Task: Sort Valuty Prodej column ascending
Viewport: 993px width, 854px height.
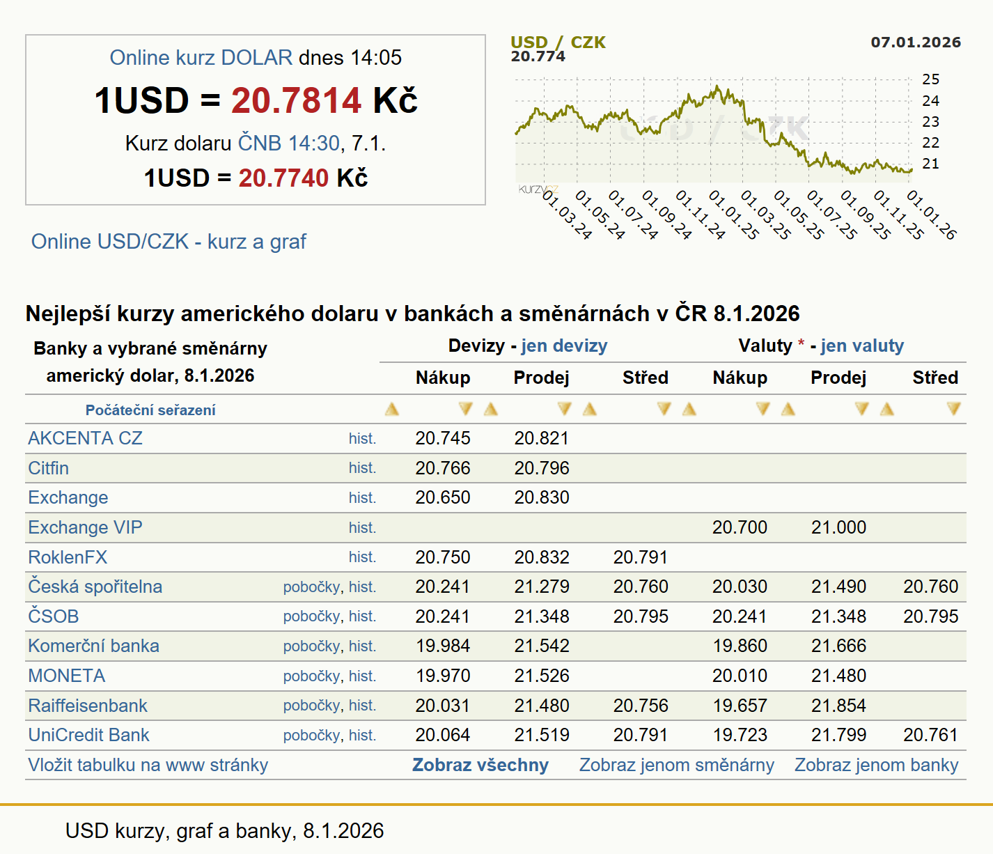Action: [788, 409]
